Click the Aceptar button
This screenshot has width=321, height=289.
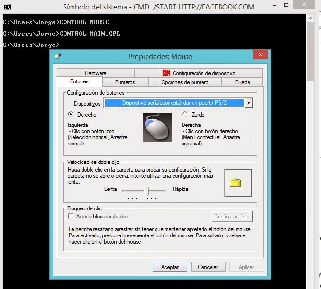[x=170, y=267]
